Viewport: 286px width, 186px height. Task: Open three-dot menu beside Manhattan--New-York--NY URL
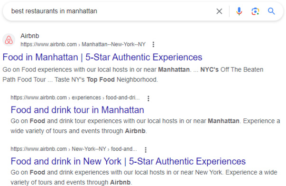(x=153, y=44)
